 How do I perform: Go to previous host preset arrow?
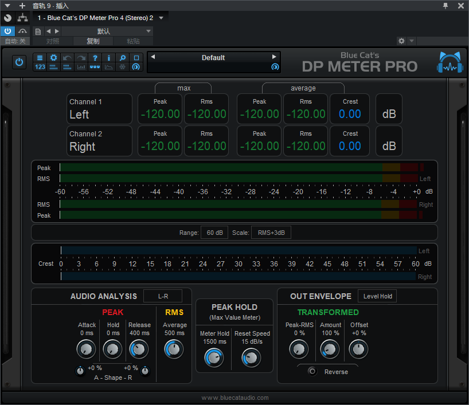click(x=48, y=31)
